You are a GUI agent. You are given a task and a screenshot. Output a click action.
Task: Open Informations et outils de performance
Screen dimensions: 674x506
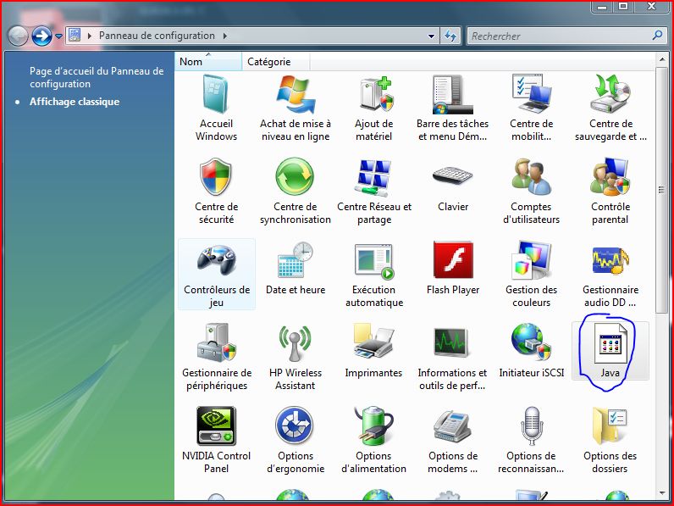[x=453, y=357]
